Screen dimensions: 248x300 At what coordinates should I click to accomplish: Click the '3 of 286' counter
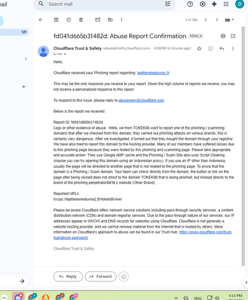pos(191,20)
